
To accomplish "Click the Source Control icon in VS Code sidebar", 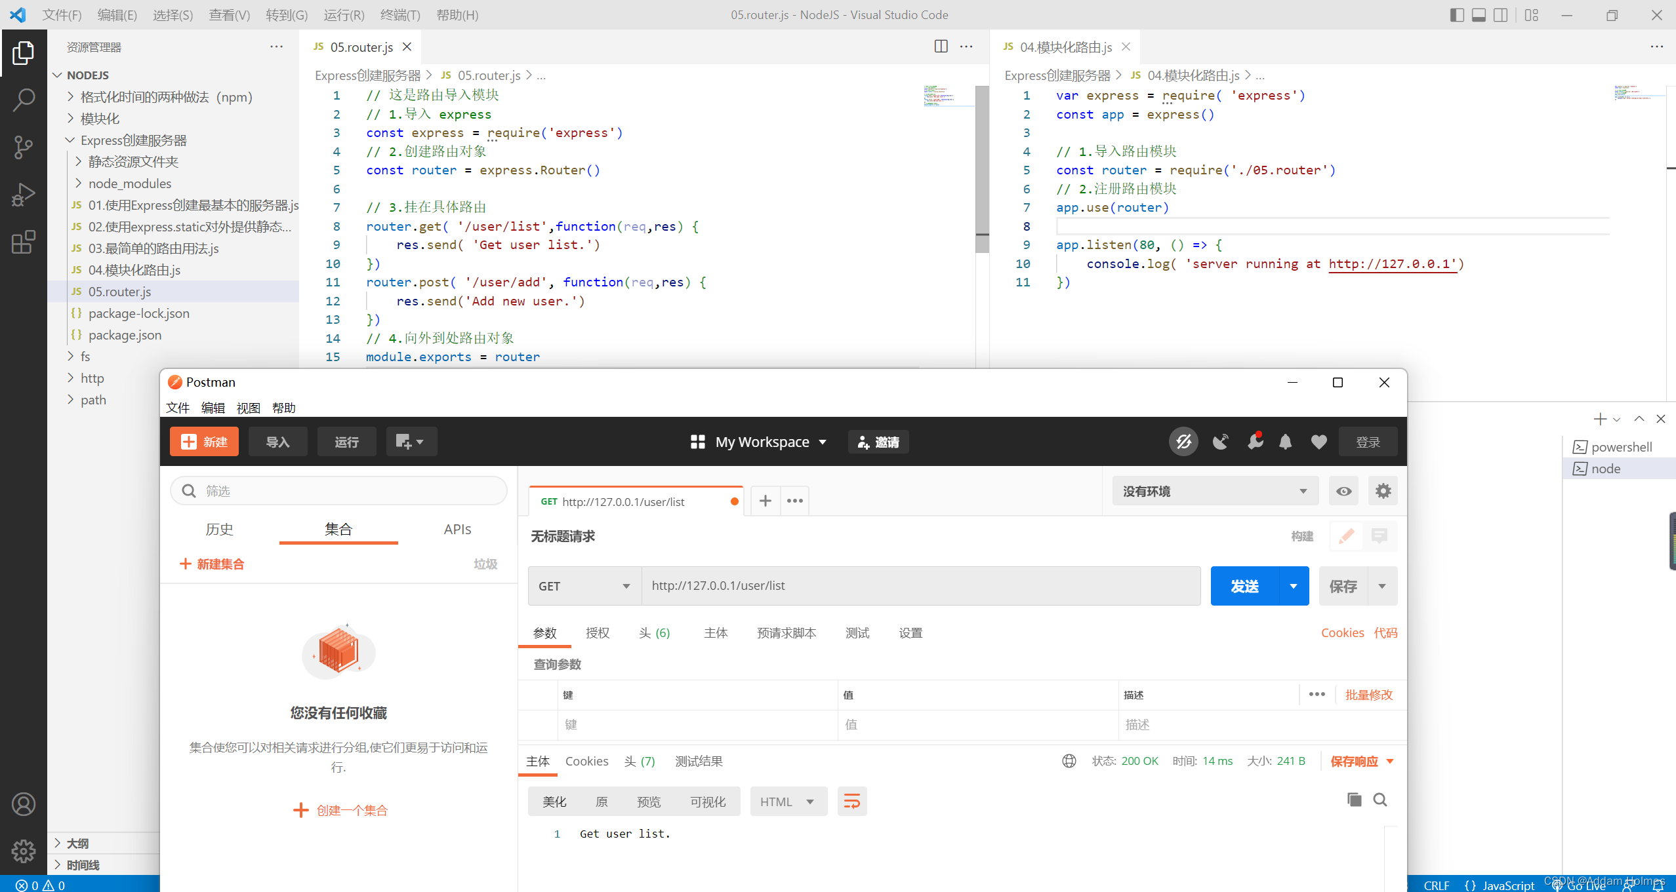I will [24, 144].
